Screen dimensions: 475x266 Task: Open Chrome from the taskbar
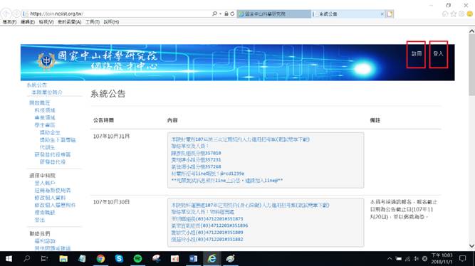(x=100, y=259)
